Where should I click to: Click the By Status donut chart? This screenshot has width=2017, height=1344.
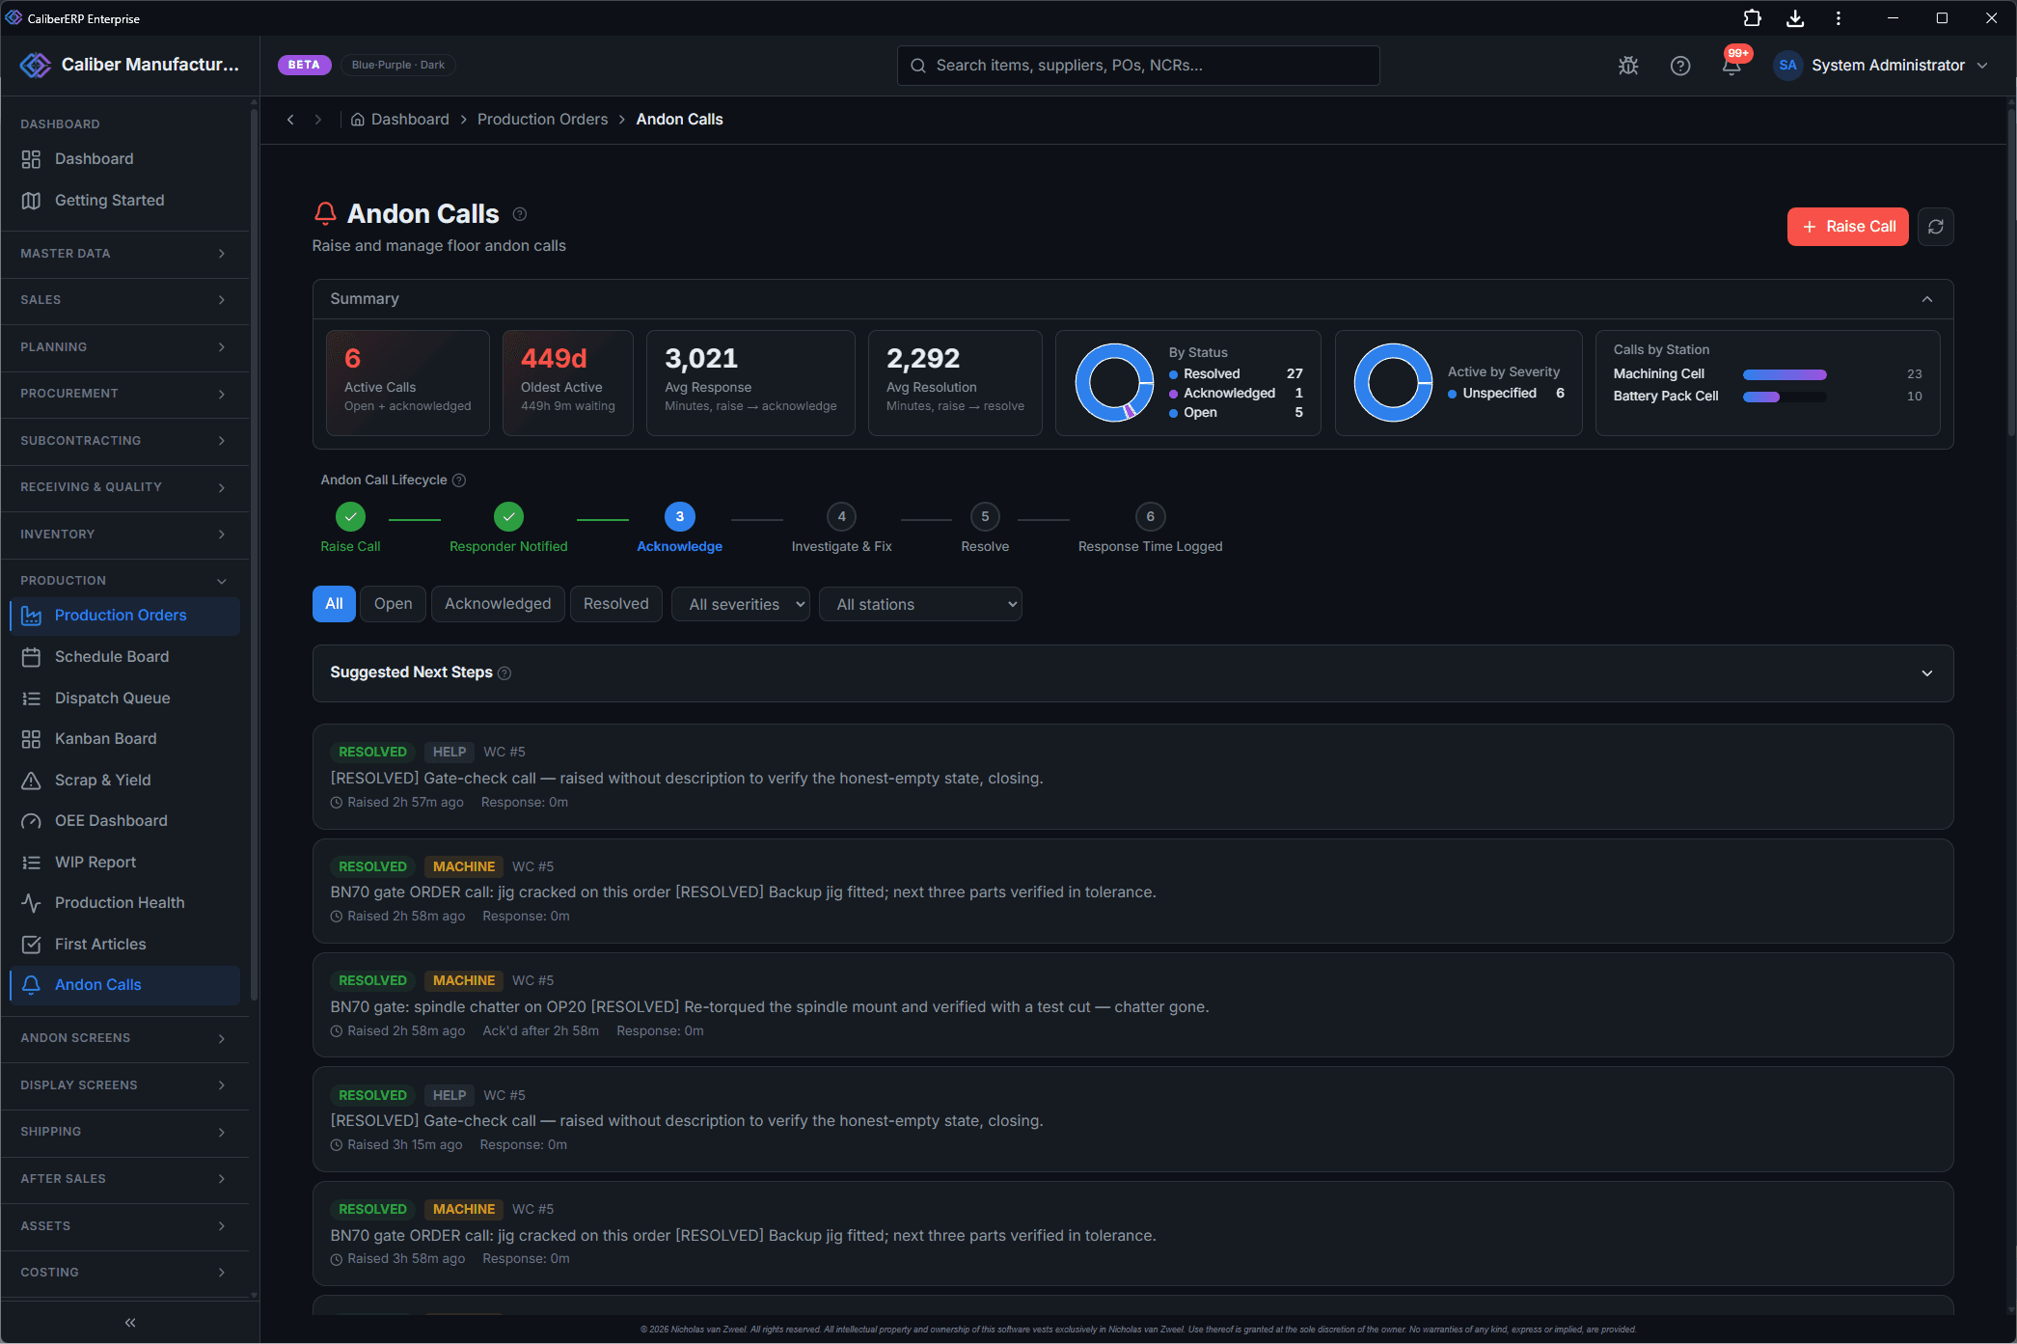tap(1114, 383)
